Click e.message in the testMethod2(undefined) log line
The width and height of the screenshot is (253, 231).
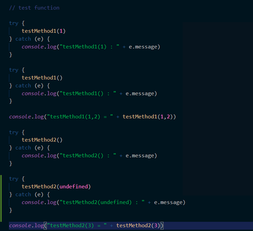pyautogui.click(x=168, y=202)
